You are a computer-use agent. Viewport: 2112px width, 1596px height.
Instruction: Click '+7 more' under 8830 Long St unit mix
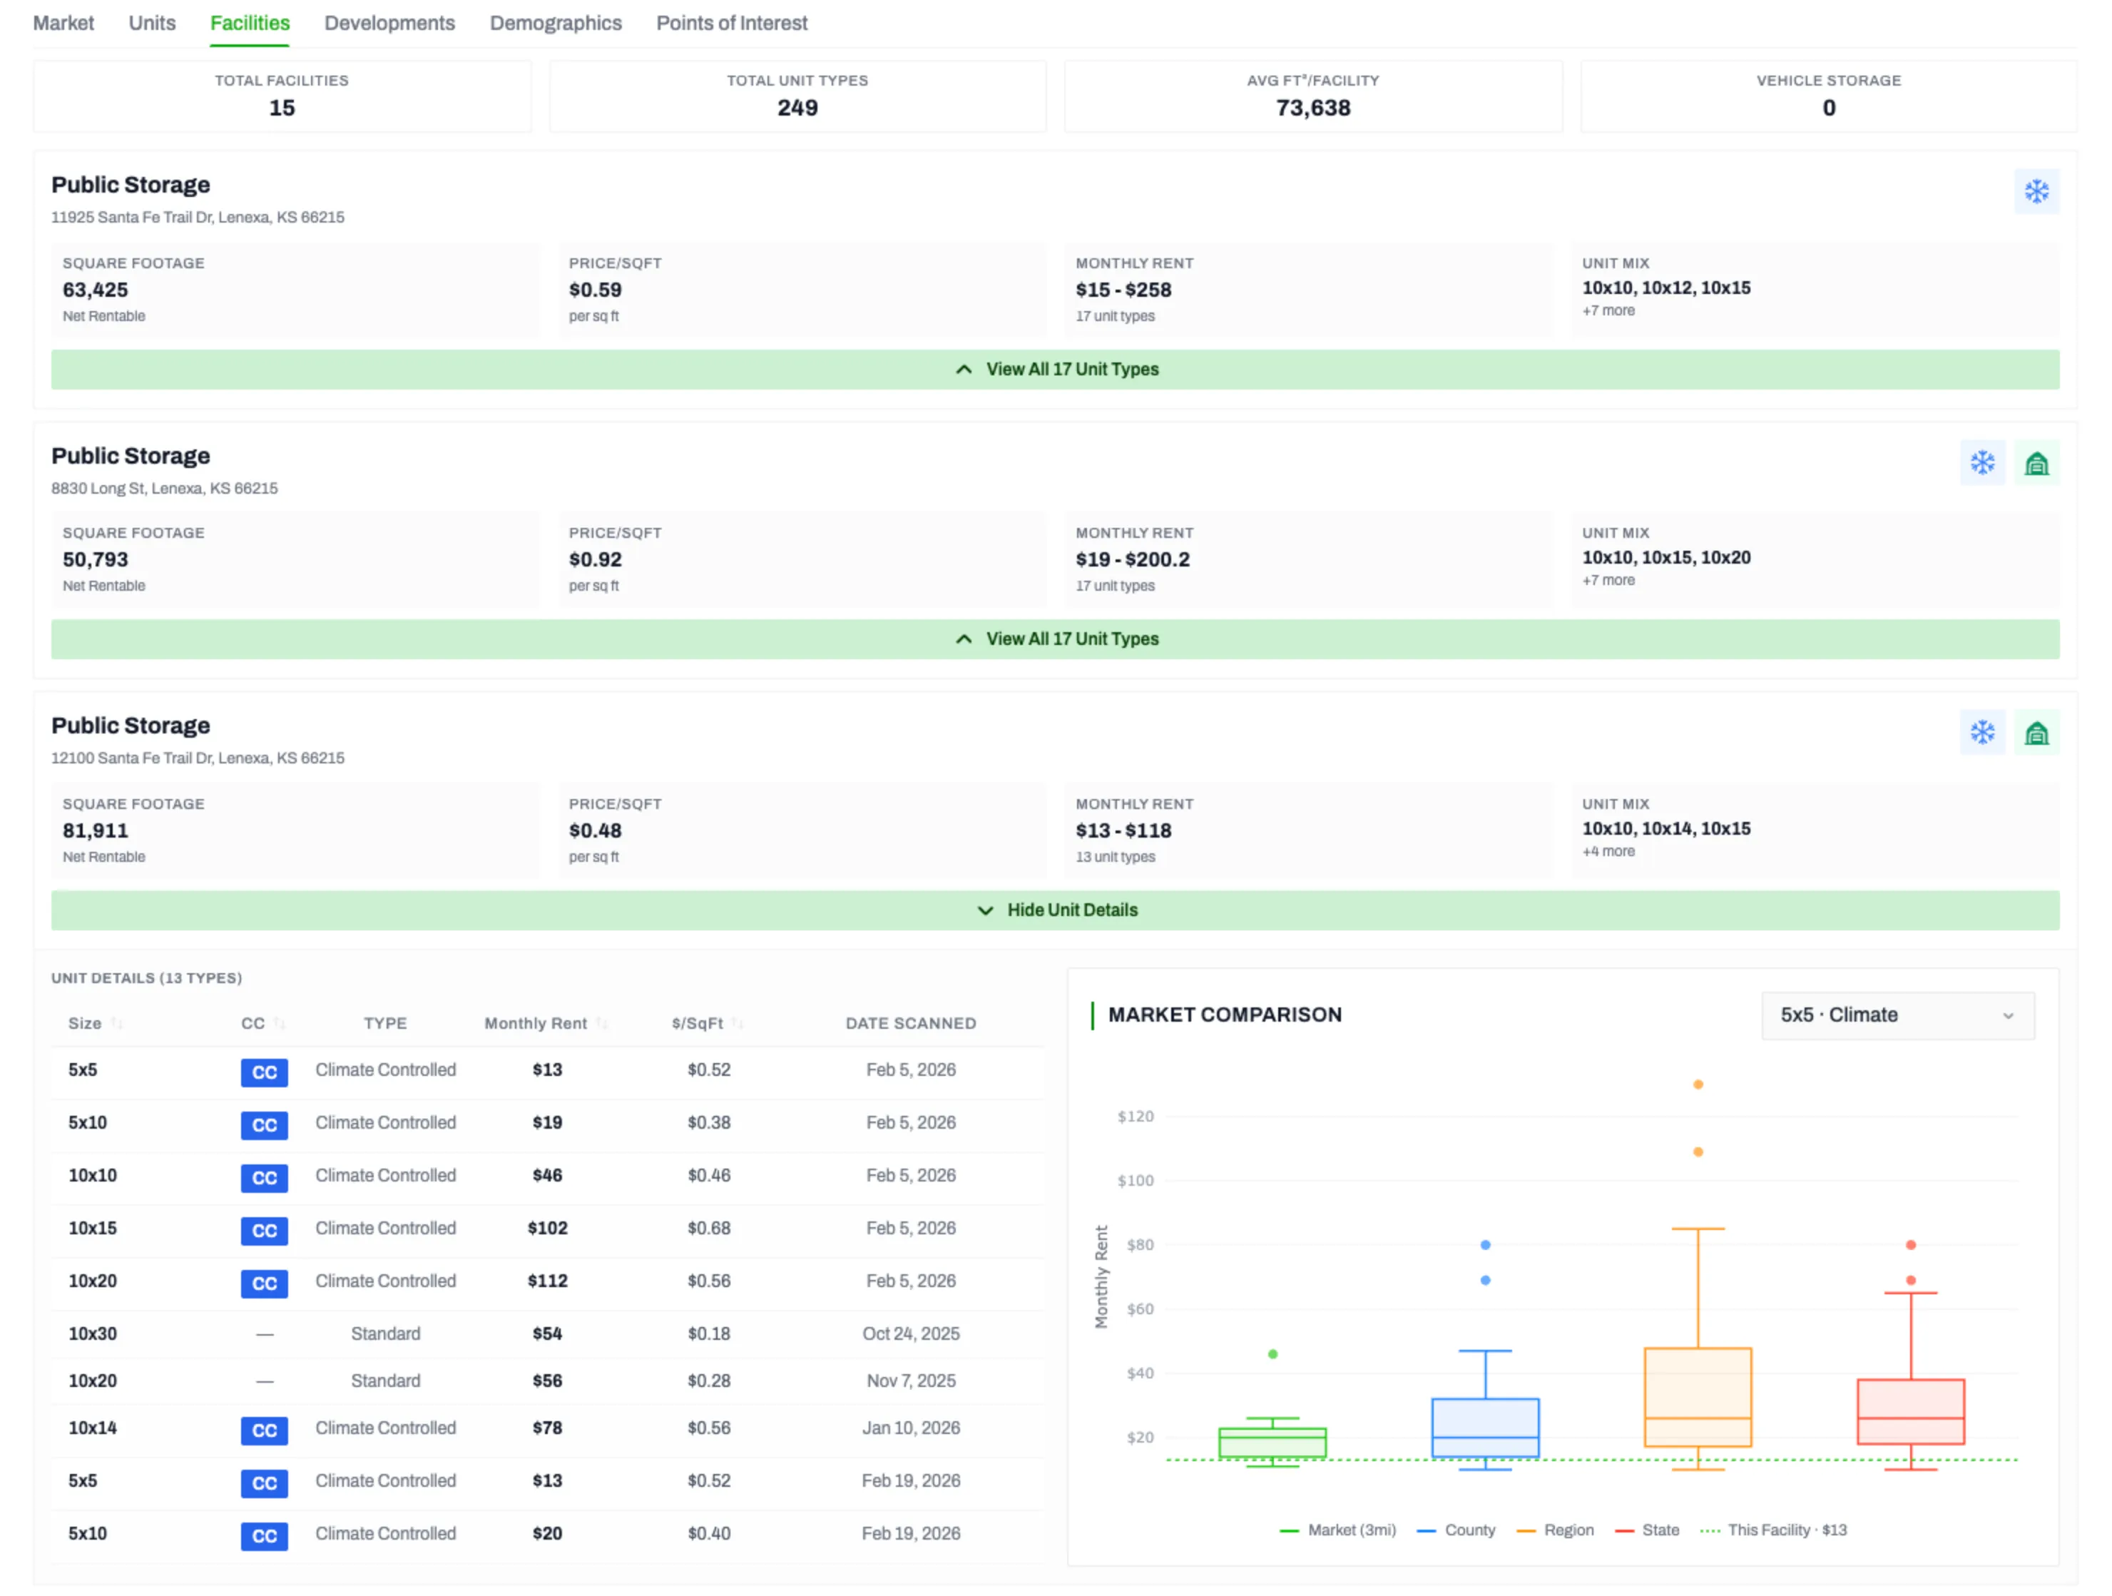[1608, 581]
